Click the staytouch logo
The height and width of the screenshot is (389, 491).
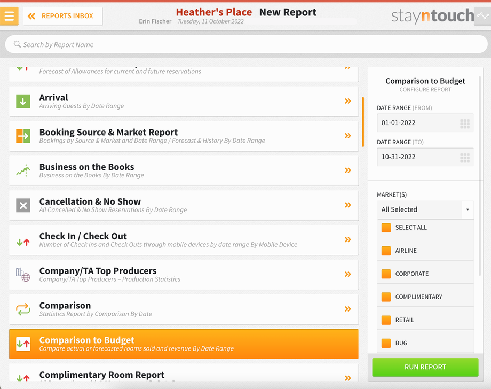[x=432, y=15]
